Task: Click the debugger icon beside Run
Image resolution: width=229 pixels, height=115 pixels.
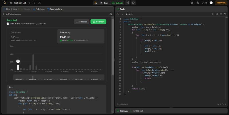Action: click(x=96, y=3)
